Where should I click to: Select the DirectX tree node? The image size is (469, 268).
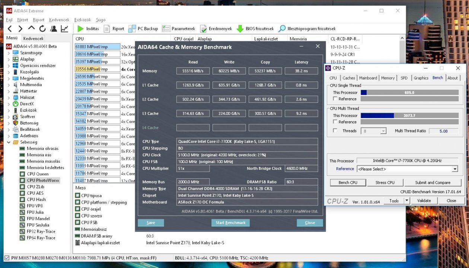(x=27, y=104)
